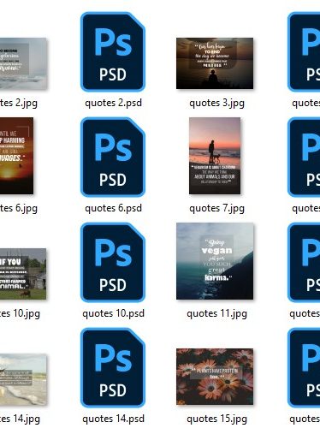Click the file name "quotes 11.jpg"
The width and height of the screenshot is (320, 434).
(216, 313)
